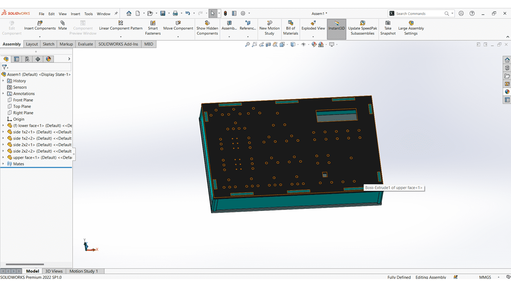Open the PropertyManager tab icon
The width and height of the screenshot is (511, 287).
click(16, 59)
